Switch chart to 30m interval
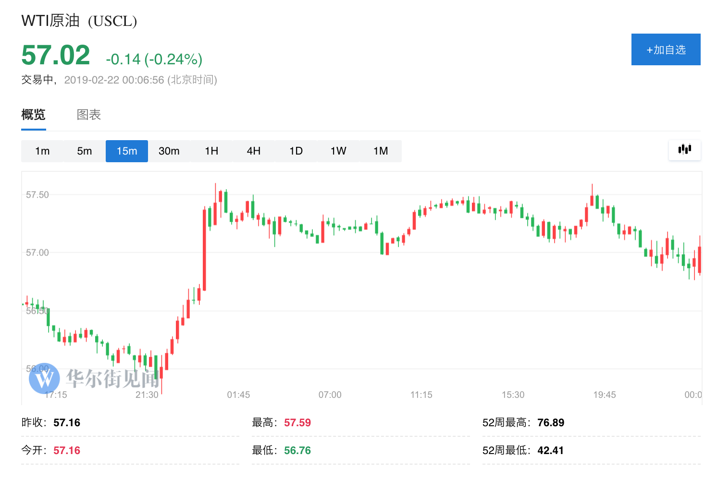The width and height of the screenshot is (717, 479). tap(169, 151)
